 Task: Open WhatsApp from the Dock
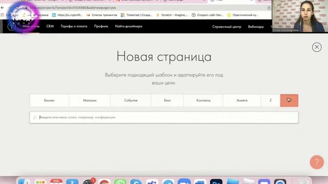(x=120, y=181)
